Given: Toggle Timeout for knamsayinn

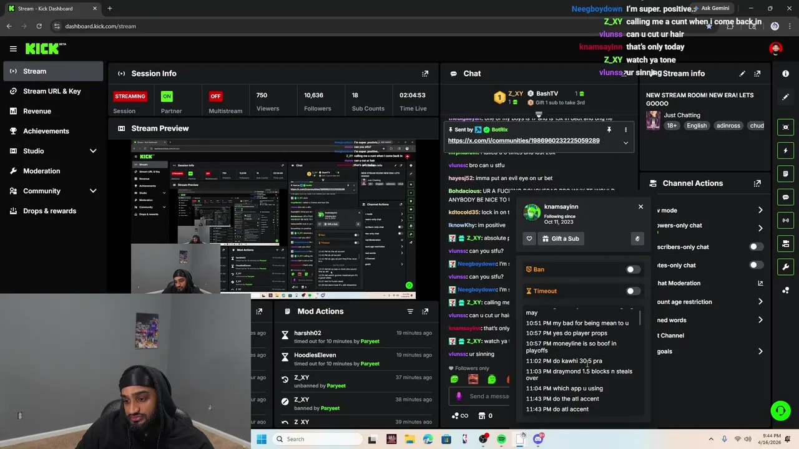Looking at the screenshot, I should point(633,291).
